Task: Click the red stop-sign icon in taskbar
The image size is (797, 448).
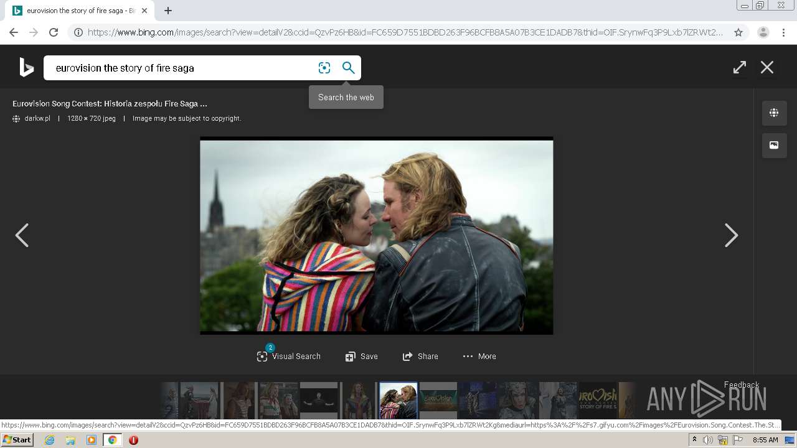Action: click(133, 440)
